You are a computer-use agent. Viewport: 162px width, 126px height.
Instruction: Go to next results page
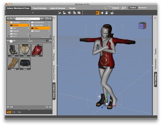tap(14, 41)
